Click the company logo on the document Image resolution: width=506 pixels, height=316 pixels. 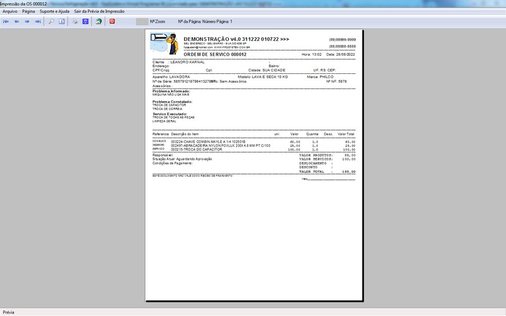(164, 44)
